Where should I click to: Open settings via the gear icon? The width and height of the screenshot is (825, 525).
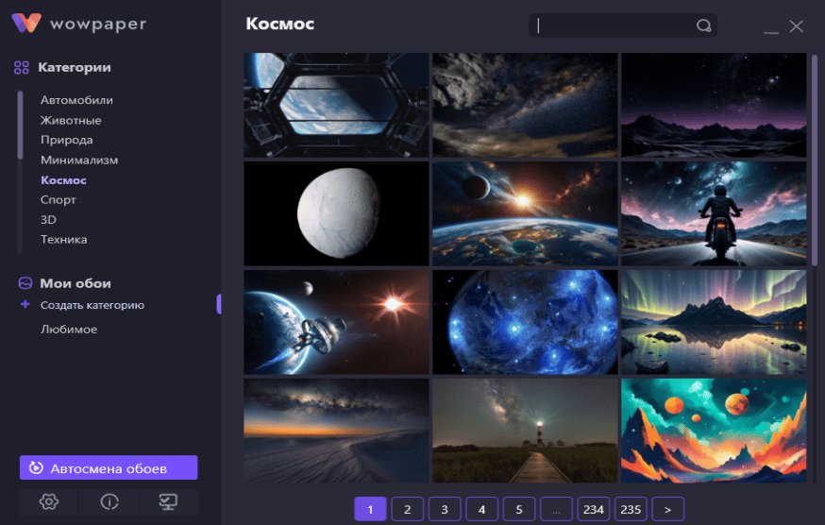[x=49, y=501]
